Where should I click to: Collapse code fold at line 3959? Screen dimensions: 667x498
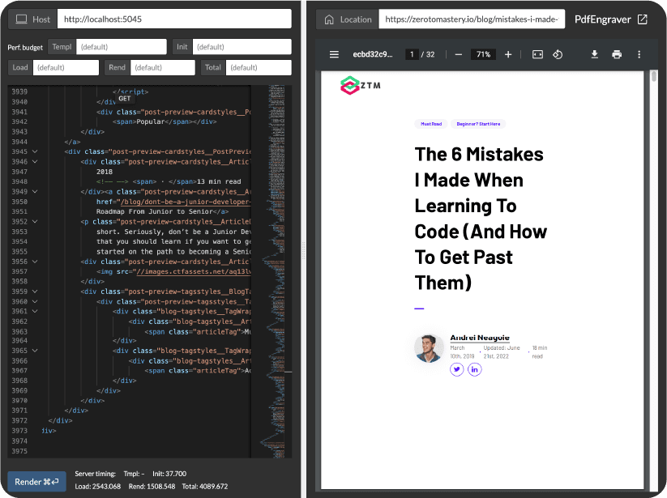click(35, 292)
